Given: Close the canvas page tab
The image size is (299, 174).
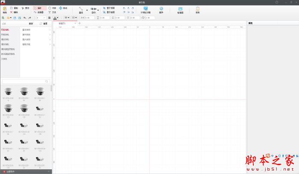Looking at the screenshot, I should click(x=75, y=23).
